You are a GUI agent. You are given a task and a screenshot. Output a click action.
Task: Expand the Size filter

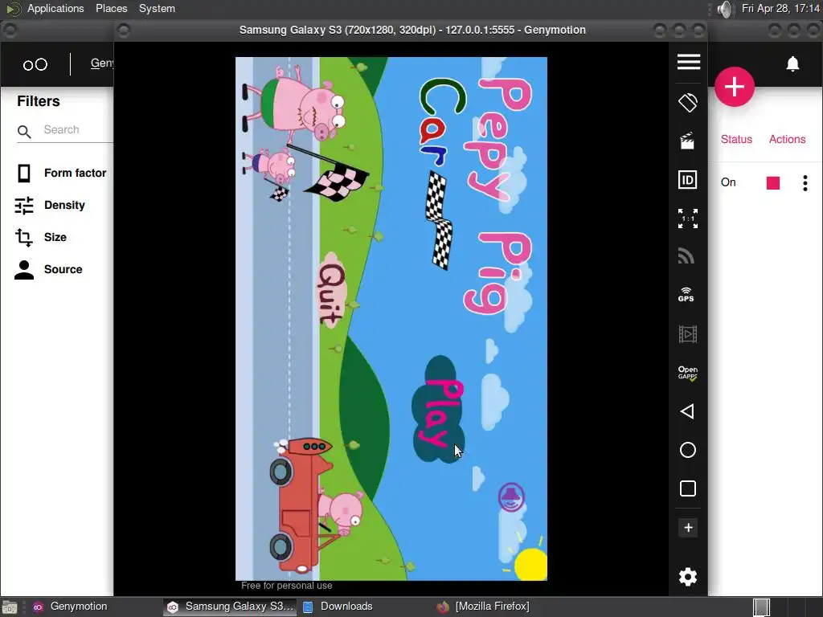[41, 237]
